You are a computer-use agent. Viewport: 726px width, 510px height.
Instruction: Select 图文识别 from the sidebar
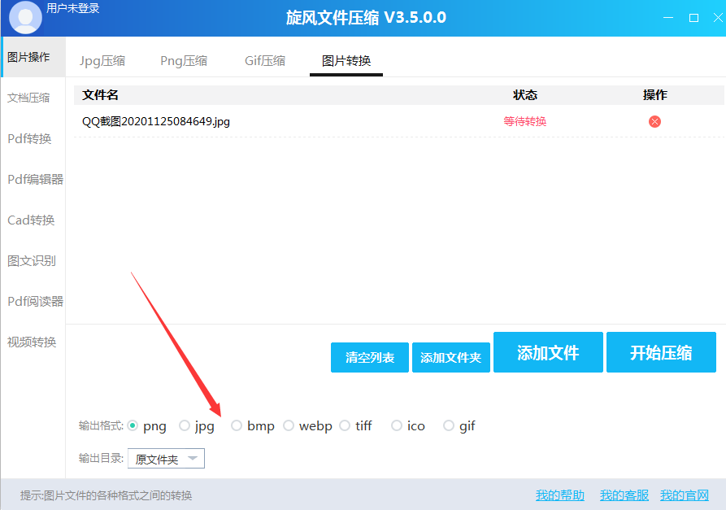[32, 260]
